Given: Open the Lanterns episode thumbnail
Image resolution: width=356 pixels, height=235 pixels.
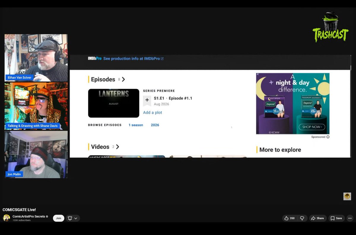Looking at the screenshot, I should pos(114,103).
